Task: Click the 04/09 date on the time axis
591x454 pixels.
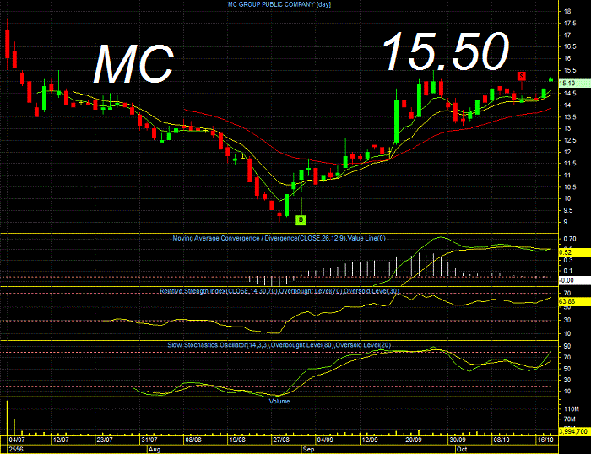Action: (x=325, y=440)
